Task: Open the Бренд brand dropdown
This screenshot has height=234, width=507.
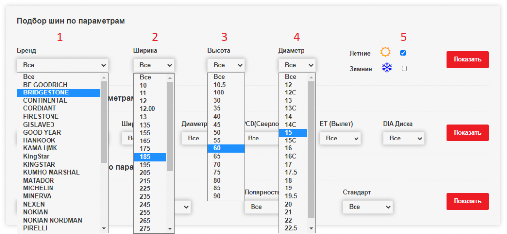Action: click(x=62, y=65)
